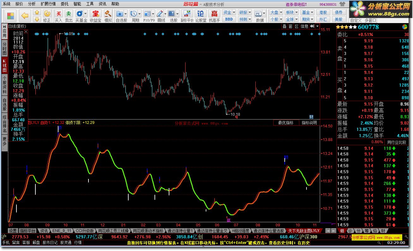Open the 扩展行情 menu

pos(48,4)
